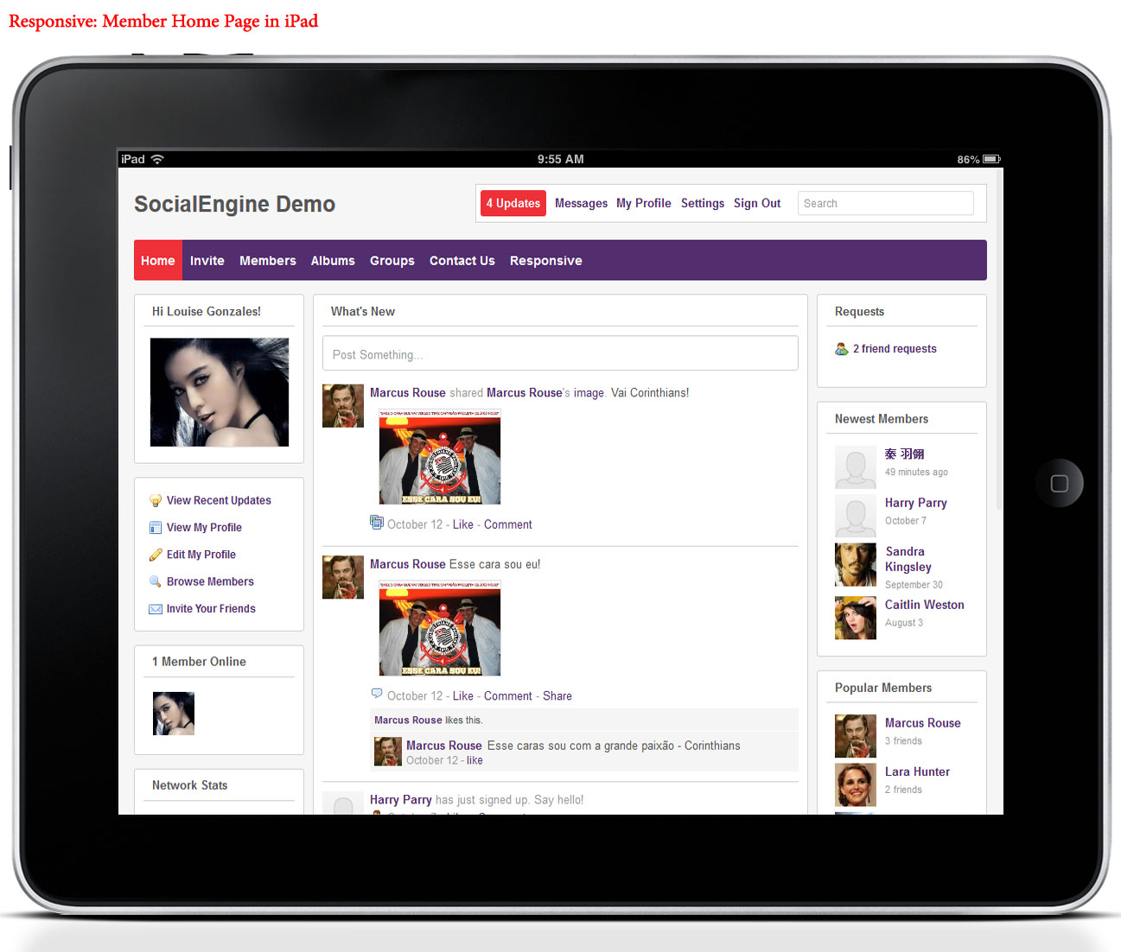The width and height of the screenshot is (1121, 952).
Task: Share the Esse cara sou eu post
Action: (557, 696)
